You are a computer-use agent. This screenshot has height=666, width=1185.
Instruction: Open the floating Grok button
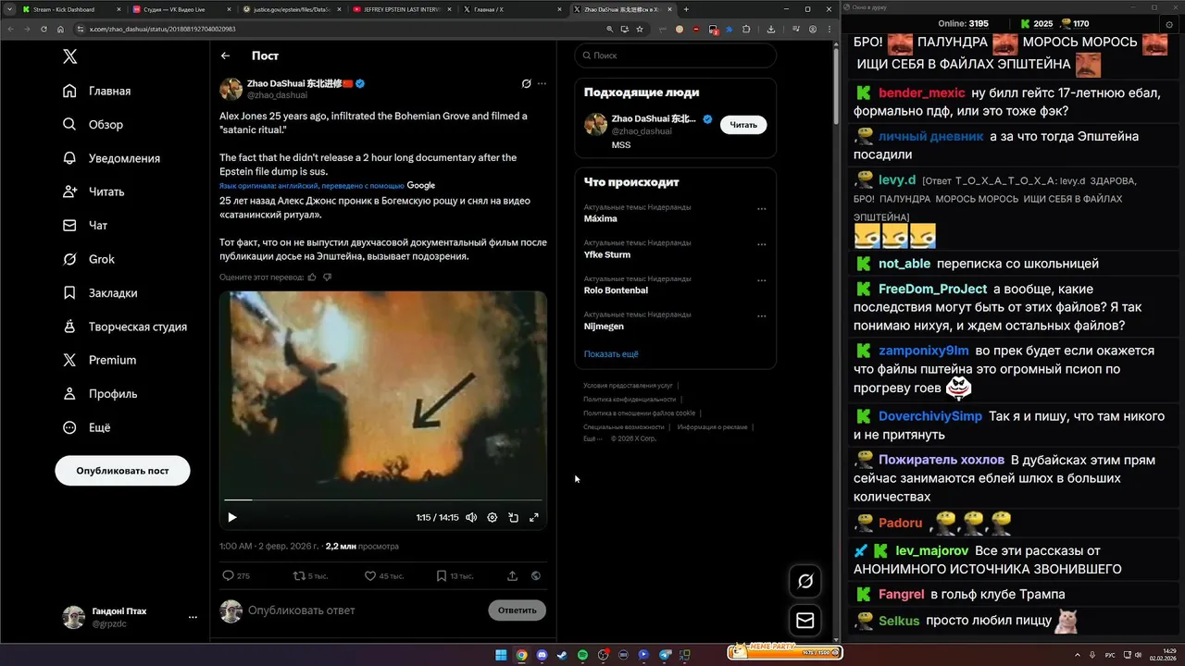click(x=805, y=581)
